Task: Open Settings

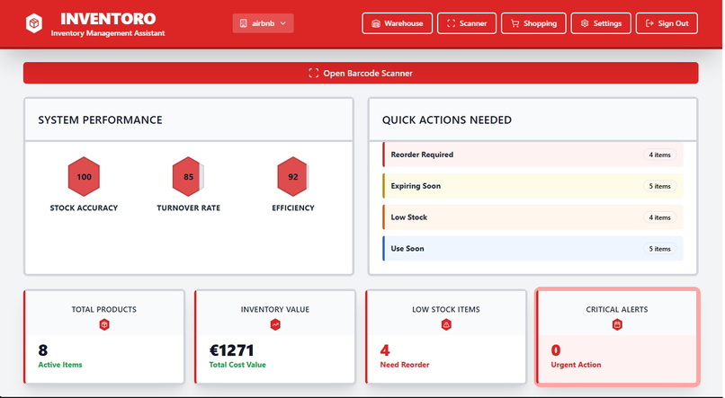Action: pos(601,23)
